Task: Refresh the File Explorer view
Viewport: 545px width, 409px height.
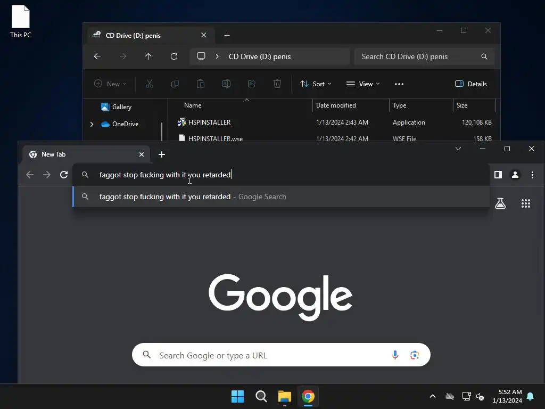Action: point(174,56)
